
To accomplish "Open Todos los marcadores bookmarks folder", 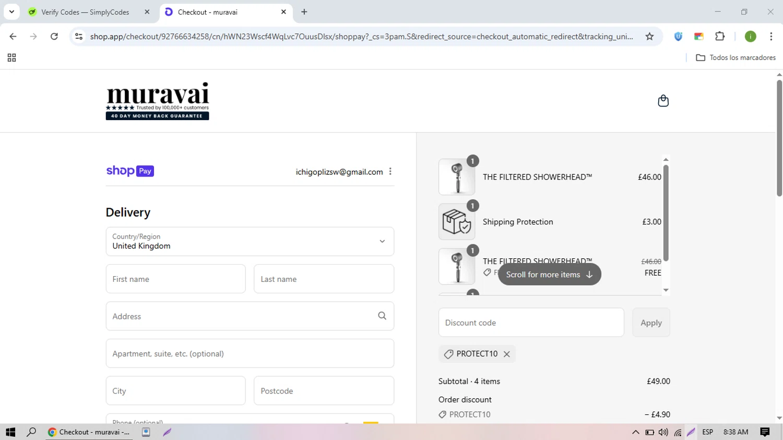I will 736,57.
